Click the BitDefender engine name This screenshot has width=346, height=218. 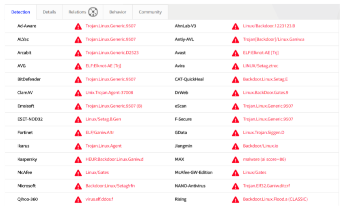tap(29, 79)
